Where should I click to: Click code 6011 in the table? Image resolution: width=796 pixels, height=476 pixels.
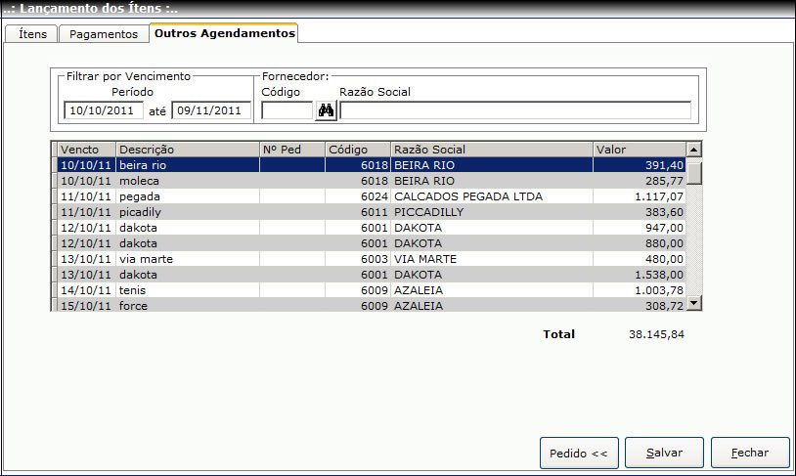click(x=375, y=212)
